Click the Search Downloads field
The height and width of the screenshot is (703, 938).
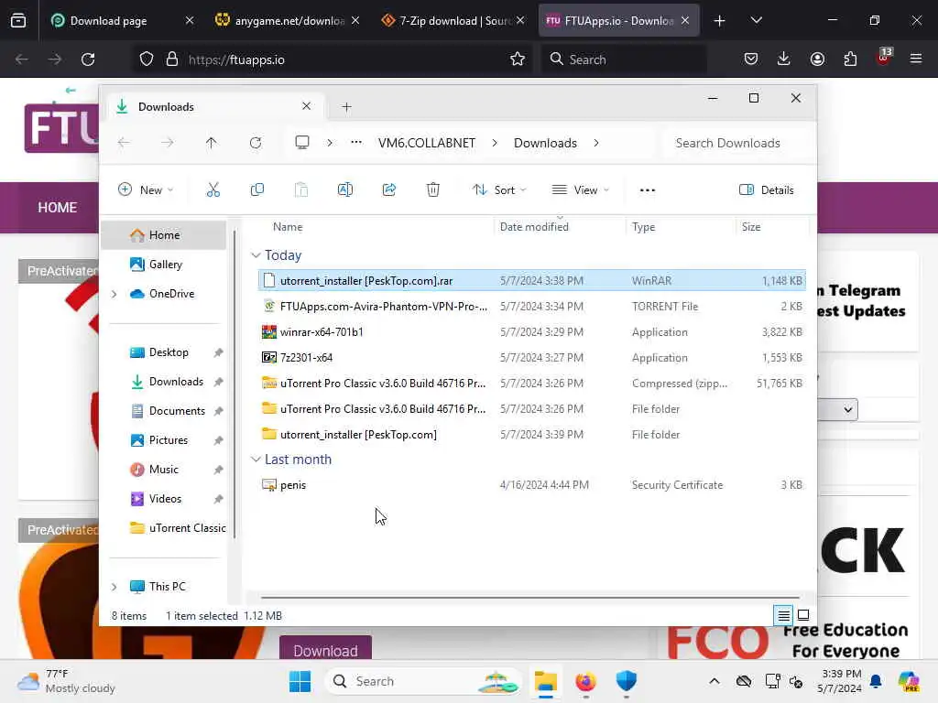pyautogui.click(x=736, y=143)
